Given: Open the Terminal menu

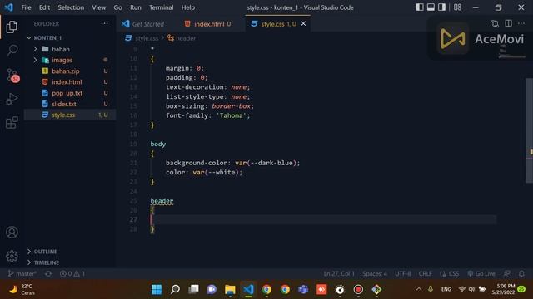Looking at the screenshot, I should pyautogui.click(x=161, y=7).
